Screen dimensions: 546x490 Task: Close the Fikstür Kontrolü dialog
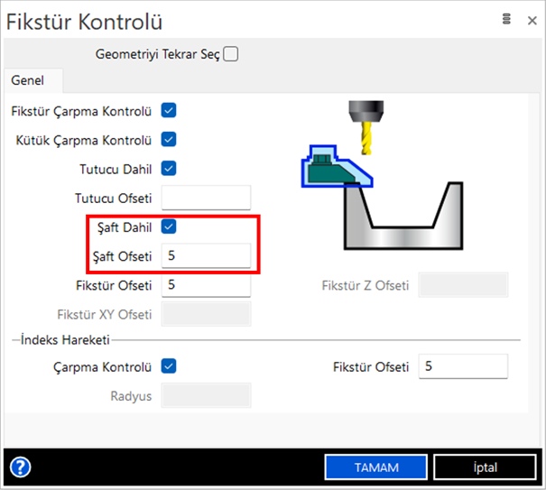532,21
